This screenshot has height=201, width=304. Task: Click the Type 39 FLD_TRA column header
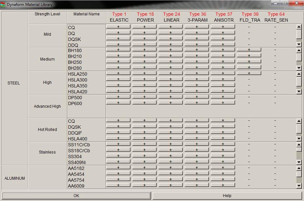pos(250,17)
